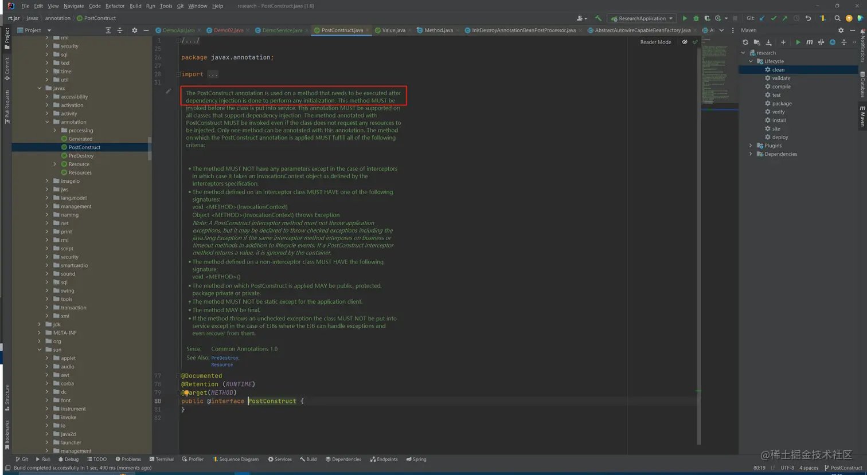Switch to the Value.java tab
The height and width of the screenshot is (475, 867).
point(393,30)
